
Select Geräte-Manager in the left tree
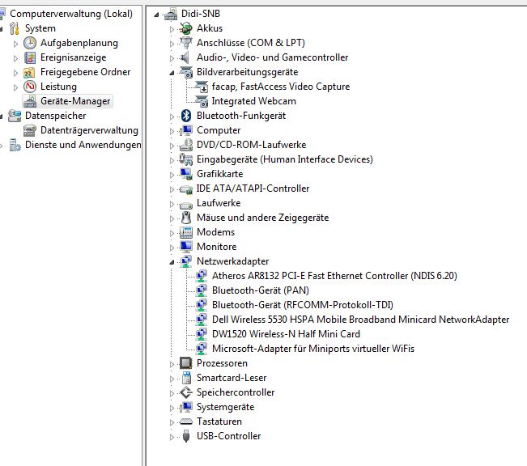click(75, 101)
